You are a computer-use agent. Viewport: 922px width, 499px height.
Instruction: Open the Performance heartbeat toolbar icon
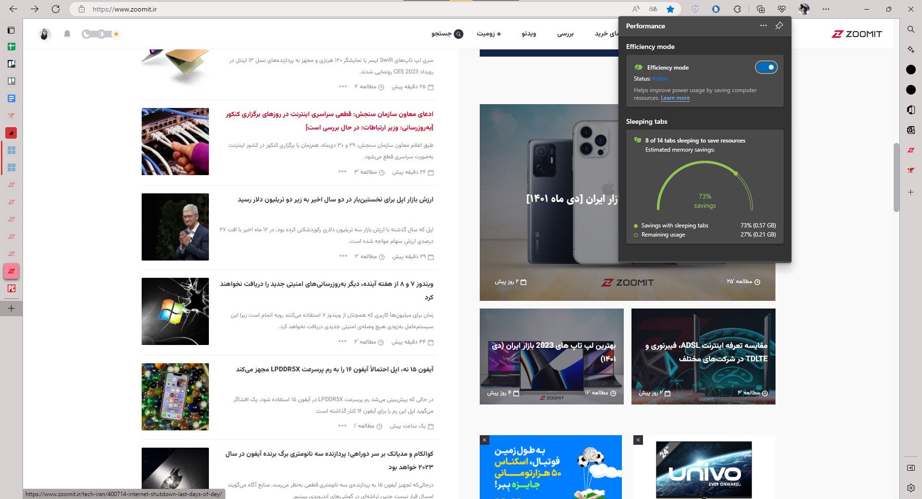click(x=782, y=9)
